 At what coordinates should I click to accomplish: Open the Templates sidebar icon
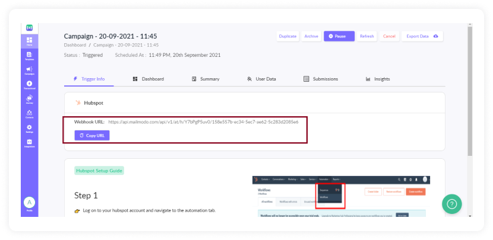coord(30,56)
